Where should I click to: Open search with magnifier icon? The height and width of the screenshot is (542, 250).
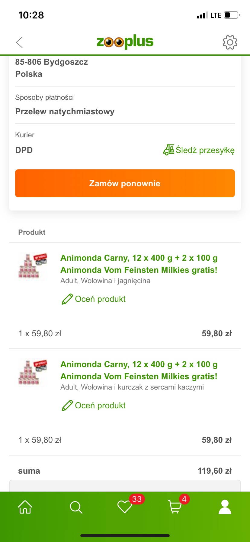coord(76,507)
